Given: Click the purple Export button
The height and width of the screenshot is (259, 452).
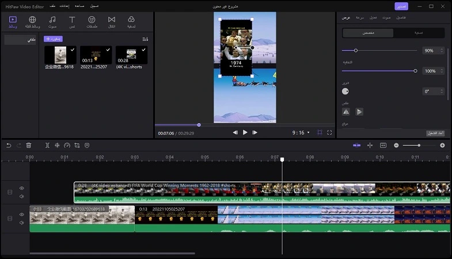Looking at the screenshot, I should coord(401,6).
